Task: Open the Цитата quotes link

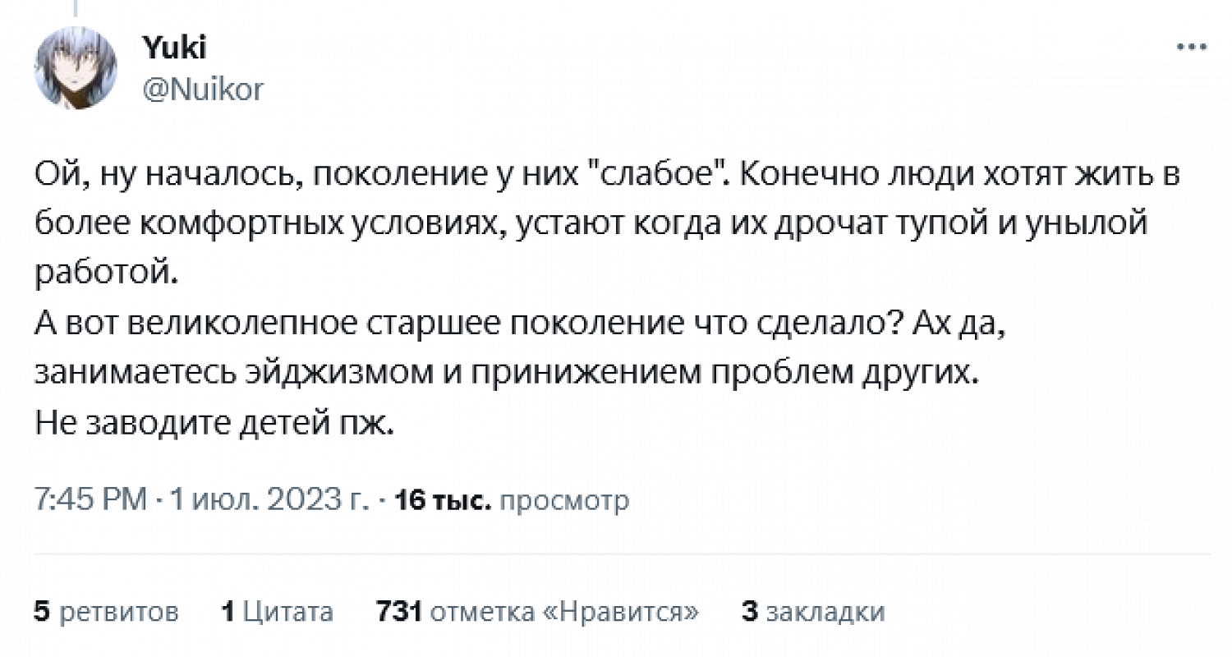Action: pos(289,611)
